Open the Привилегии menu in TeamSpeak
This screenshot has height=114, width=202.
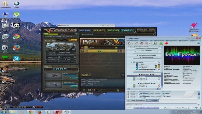[x=159, y=41]
